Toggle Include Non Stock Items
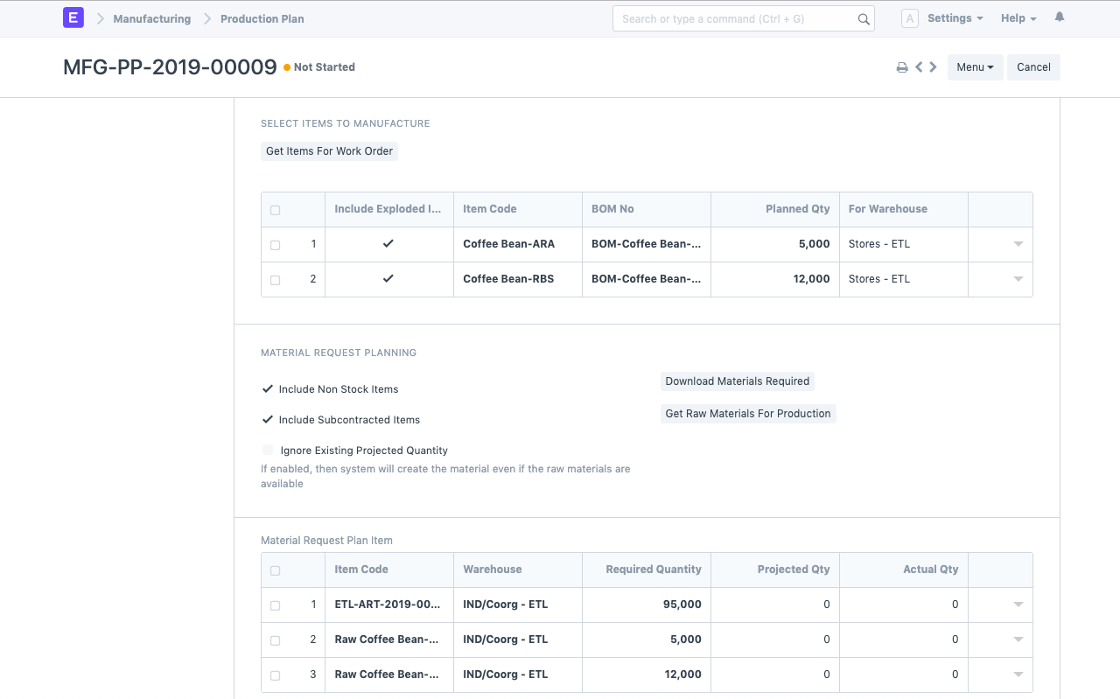The width and height of the screenshot is (1120, 699). click(x=268, y=389)
